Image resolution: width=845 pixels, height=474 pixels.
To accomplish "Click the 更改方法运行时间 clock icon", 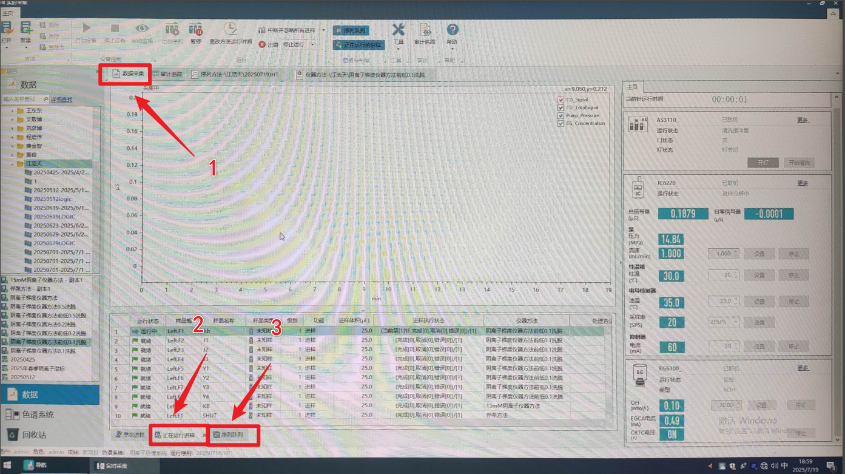I will click(230, 29).
